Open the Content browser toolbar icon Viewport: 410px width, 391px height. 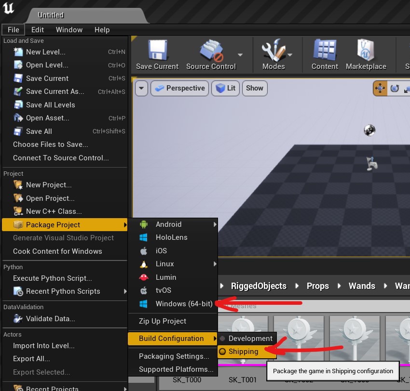325,50
